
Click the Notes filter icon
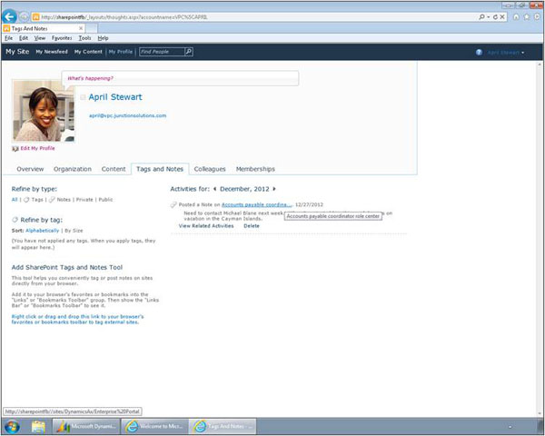(52, 200)
